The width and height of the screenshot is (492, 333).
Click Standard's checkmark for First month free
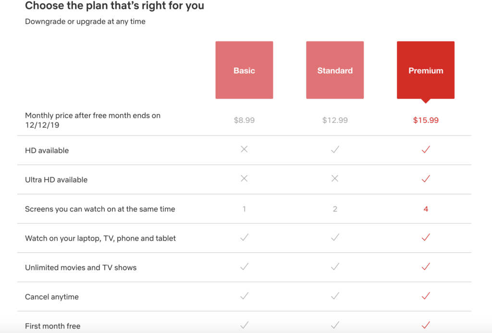tap(335, 325)
